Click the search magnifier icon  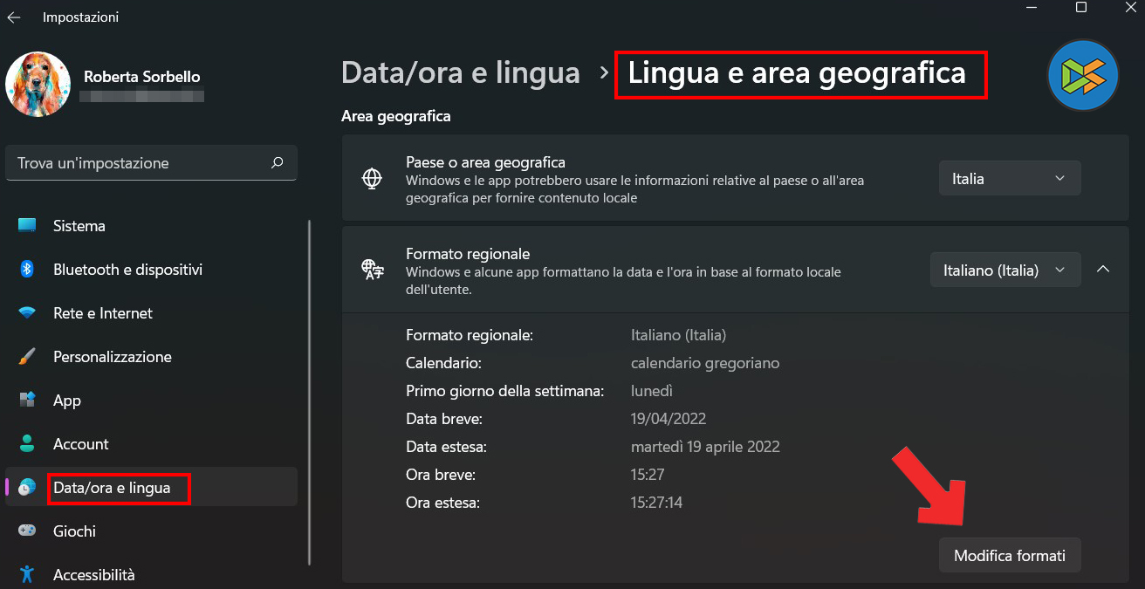pos(278,162)
